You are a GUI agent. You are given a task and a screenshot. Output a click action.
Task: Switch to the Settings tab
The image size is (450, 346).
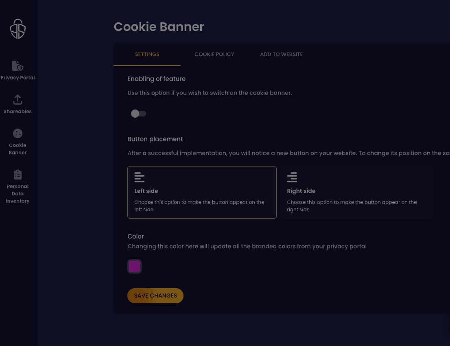147,54
